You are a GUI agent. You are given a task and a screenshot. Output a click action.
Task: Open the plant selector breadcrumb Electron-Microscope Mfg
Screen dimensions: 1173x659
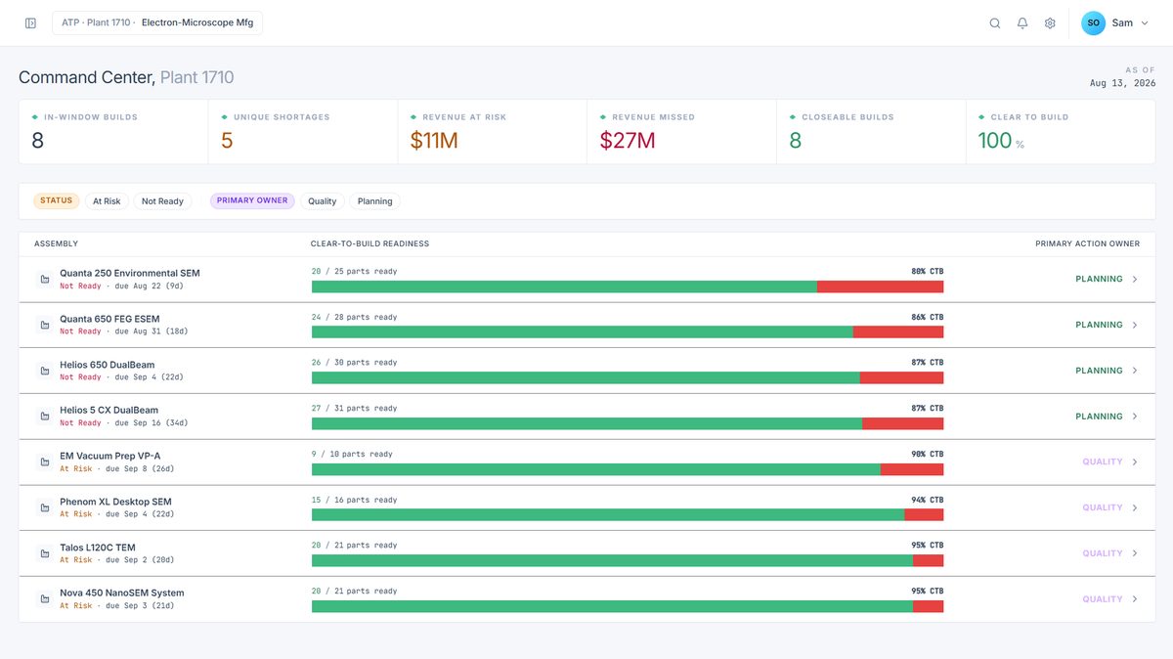[x=157, y=22]
